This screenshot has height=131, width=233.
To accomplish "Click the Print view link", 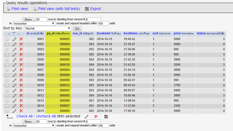I will tap(20, 9).
